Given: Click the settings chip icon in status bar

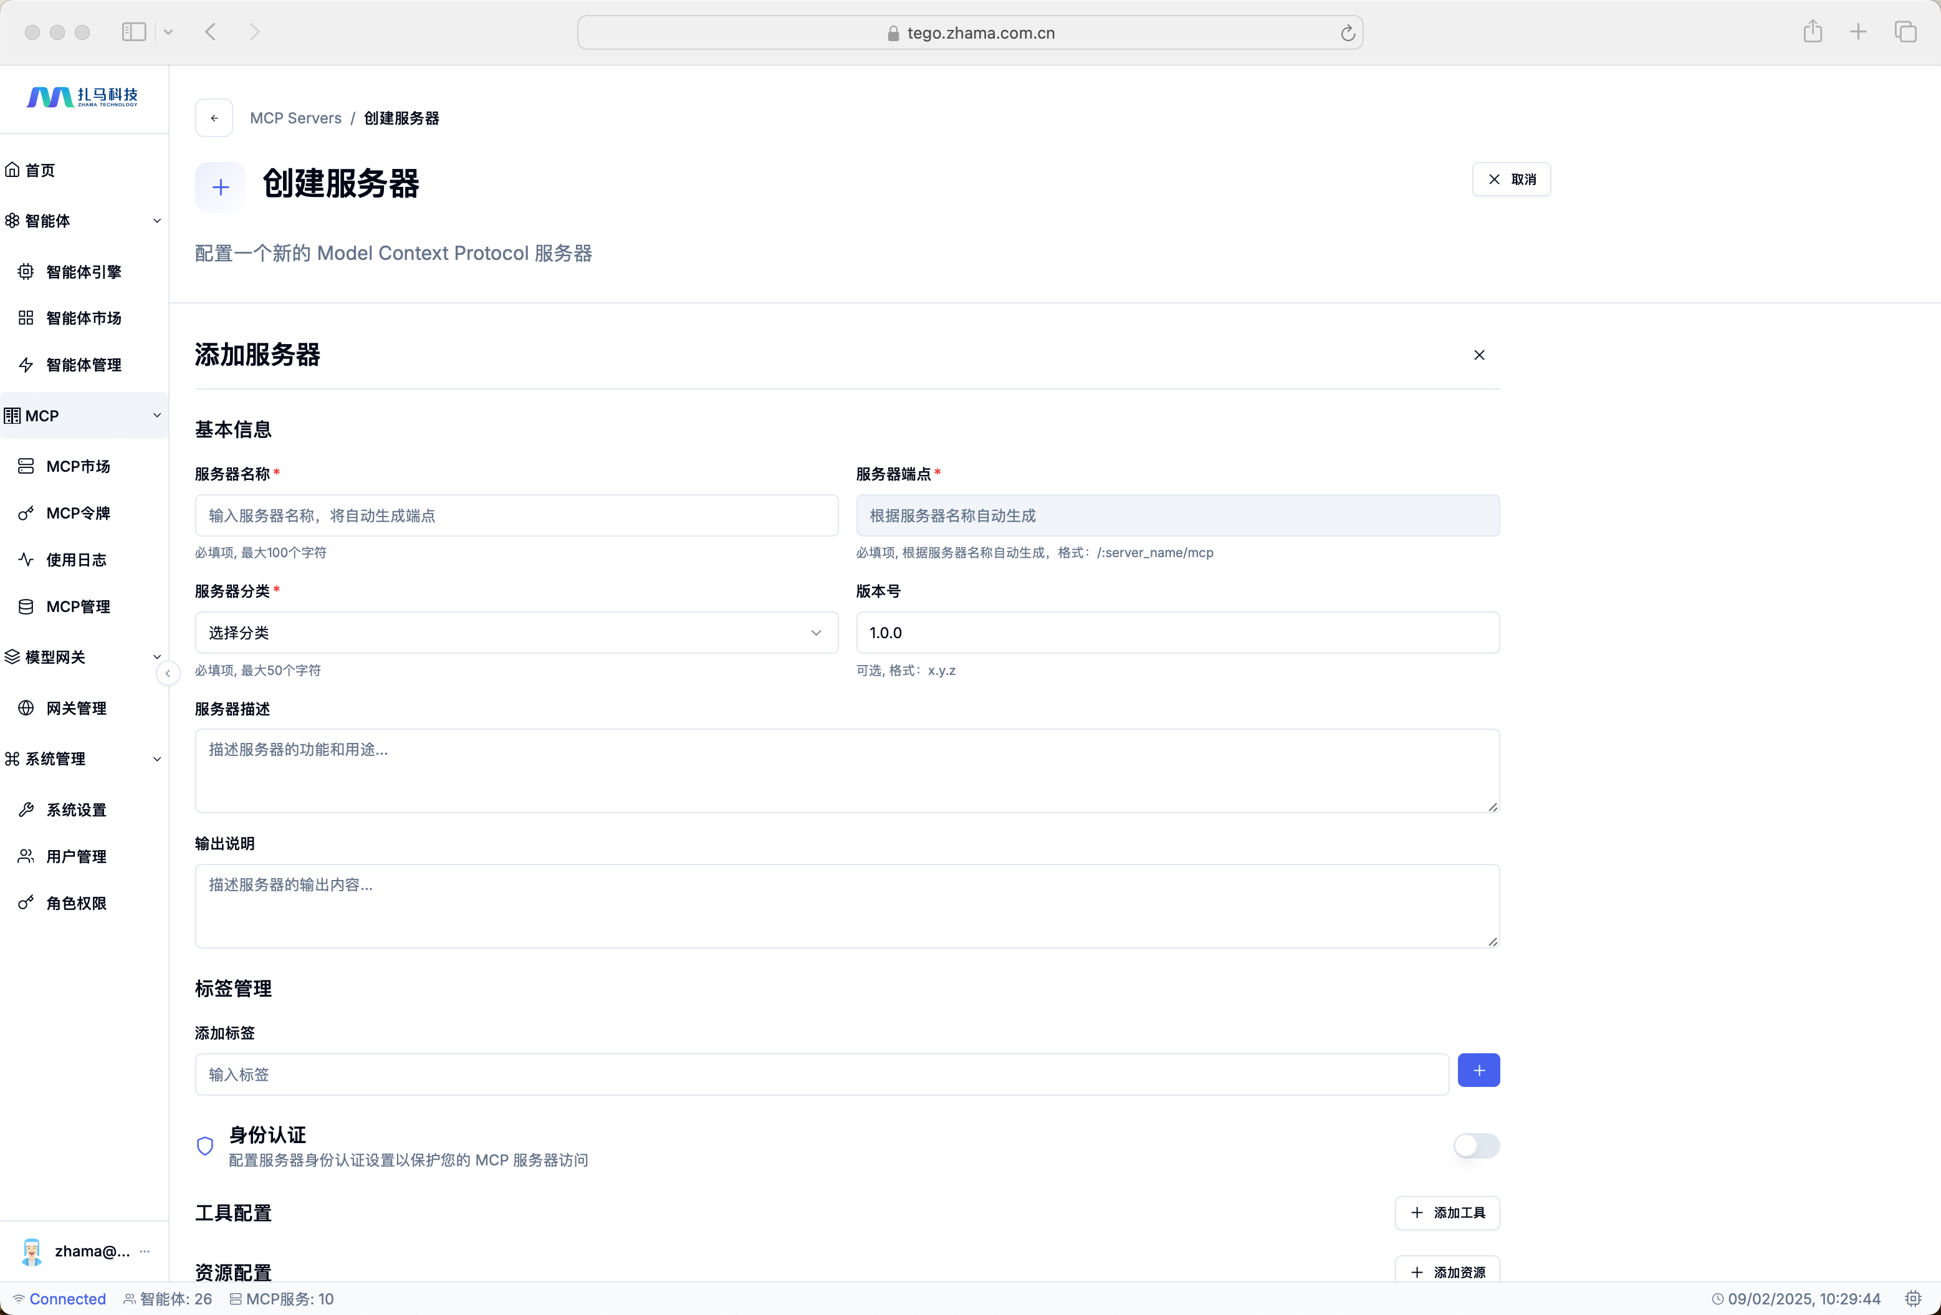Looking at the screenshot, I should (1914, 1298).
